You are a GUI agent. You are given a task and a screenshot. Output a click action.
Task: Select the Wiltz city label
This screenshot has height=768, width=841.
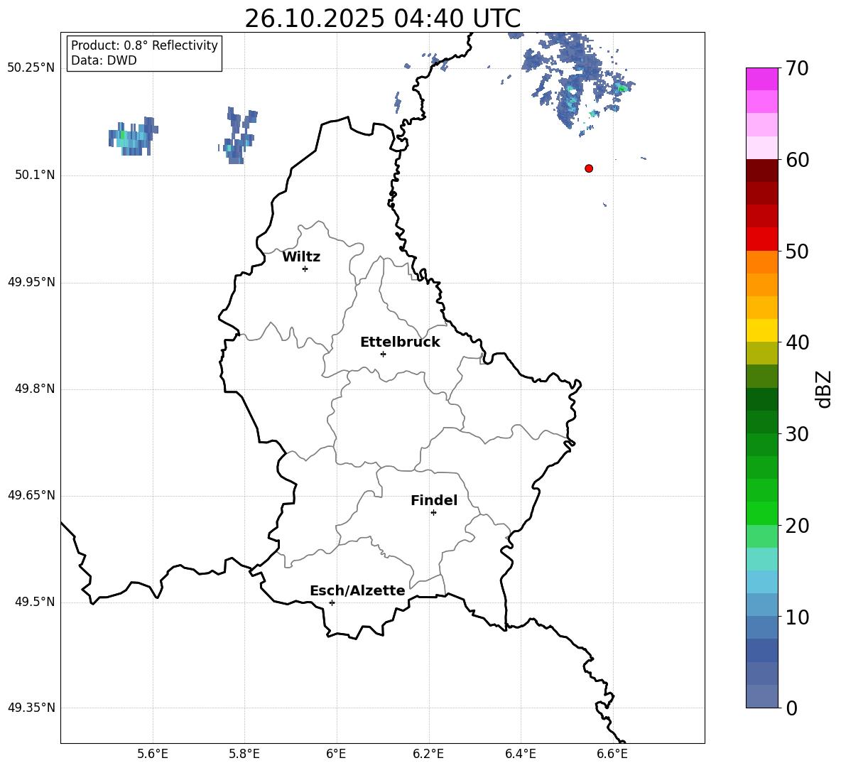[301, 257]
